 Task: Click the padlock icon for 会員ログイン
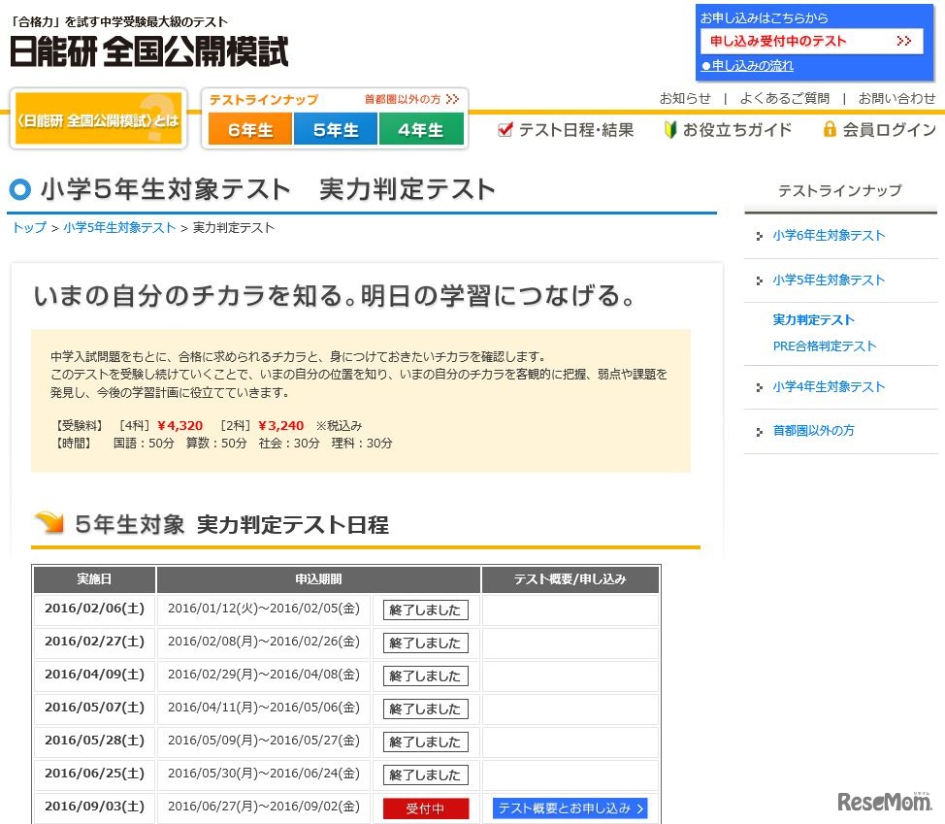pyautogui.click(x=830, y=129)
